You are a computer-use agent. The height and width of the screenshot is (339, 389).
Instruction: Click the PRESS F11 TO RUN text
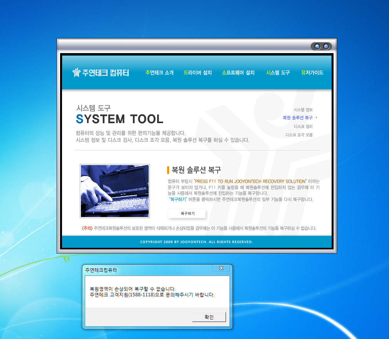coord(250,181)
